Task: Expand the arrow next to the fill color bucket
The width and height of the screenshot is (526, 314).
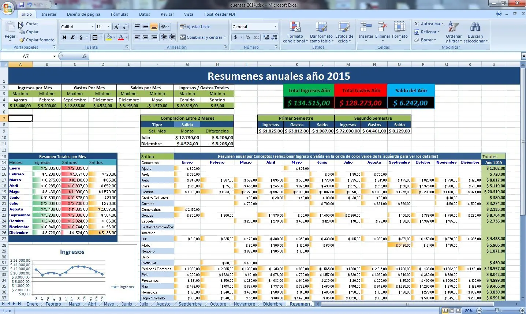Action: tap(114, 37)
